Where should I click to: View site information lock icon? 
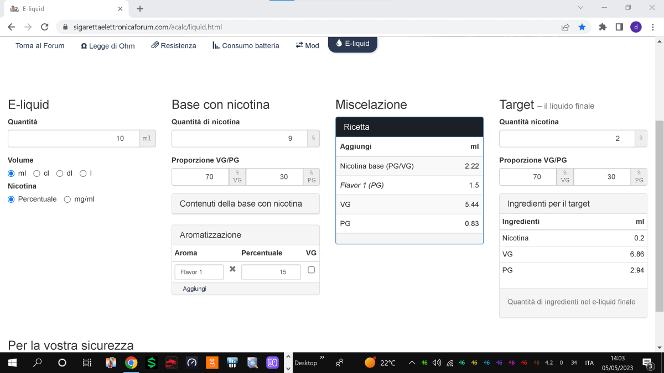[x=65, y=27]
